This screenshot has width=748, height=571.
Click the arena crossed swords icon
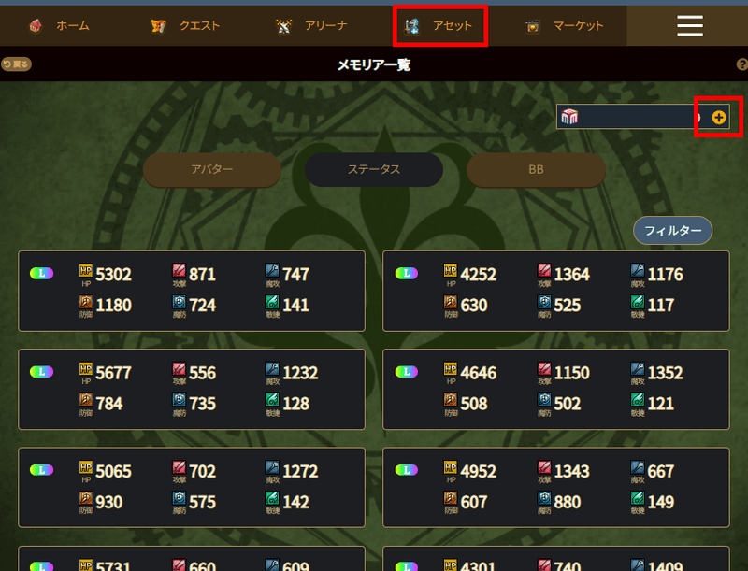coord(284,26)
